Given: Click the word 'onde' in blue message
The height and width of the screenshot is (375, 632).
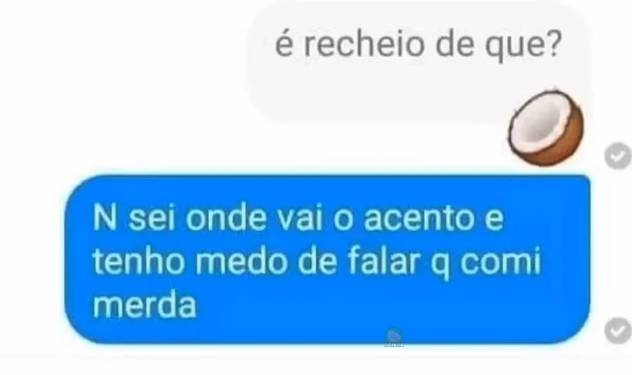Looking at the screenshot, I should 226,218.
